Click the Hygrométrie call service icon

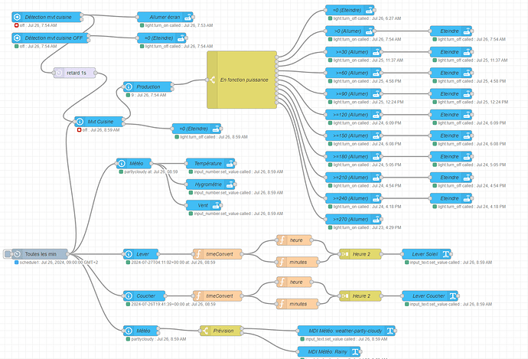(x=230, y=184)
